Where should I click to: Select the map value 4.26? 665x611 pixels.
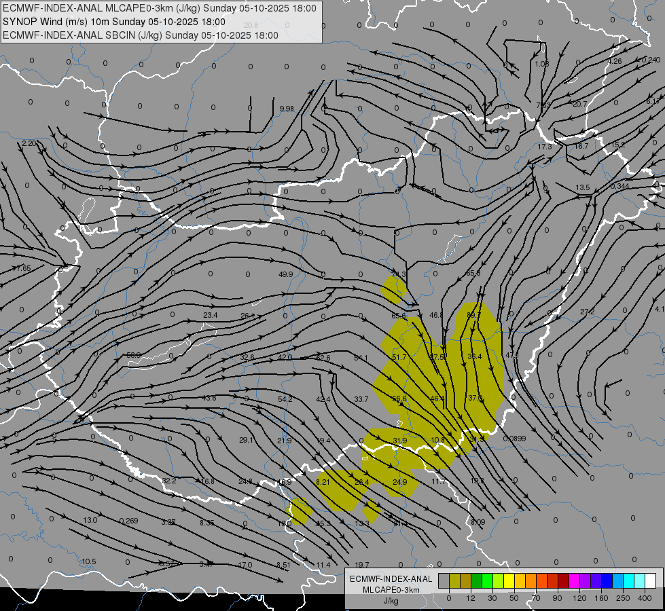[615, 62]
